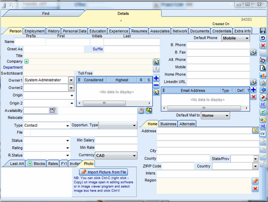Viewport: 268px width, 202px height.
Task: Click green star icon in Company field
Action: pos(26,62)
